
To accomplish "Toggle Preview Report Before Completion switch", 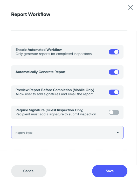I will [x=114, y=92].
